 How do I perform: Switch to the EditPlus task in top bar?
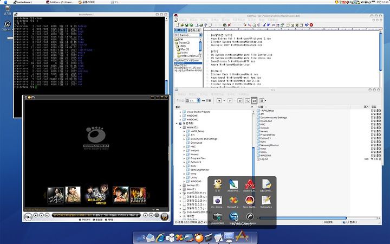coord(60,2)
